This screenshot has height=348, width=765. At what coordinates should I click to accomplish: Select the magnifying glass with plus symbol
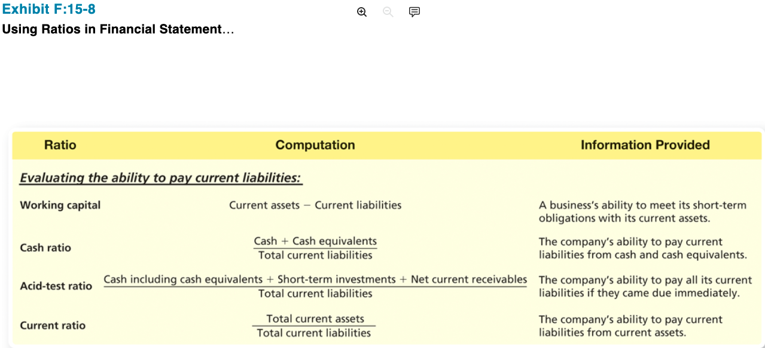pyautogui.click(x=361, y=11)
